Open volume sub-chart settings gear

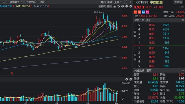(131, 79)
